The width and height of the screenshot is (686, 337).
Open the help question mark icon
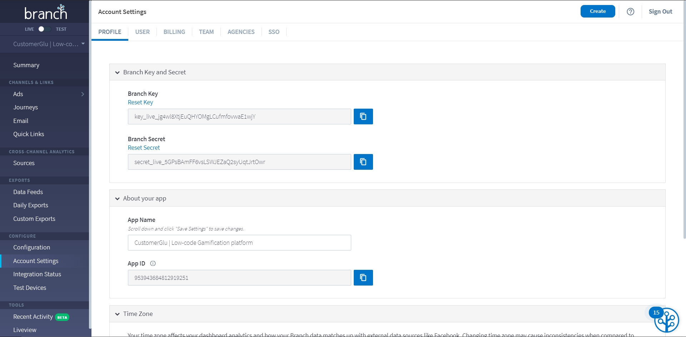pyautogui.click(x=630, y=11)
